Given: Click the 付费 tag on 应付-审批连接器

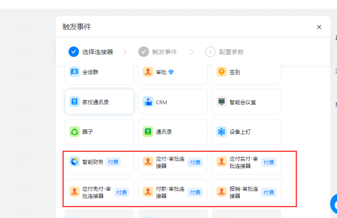Looking at the screenshot, I should point(195,162).
